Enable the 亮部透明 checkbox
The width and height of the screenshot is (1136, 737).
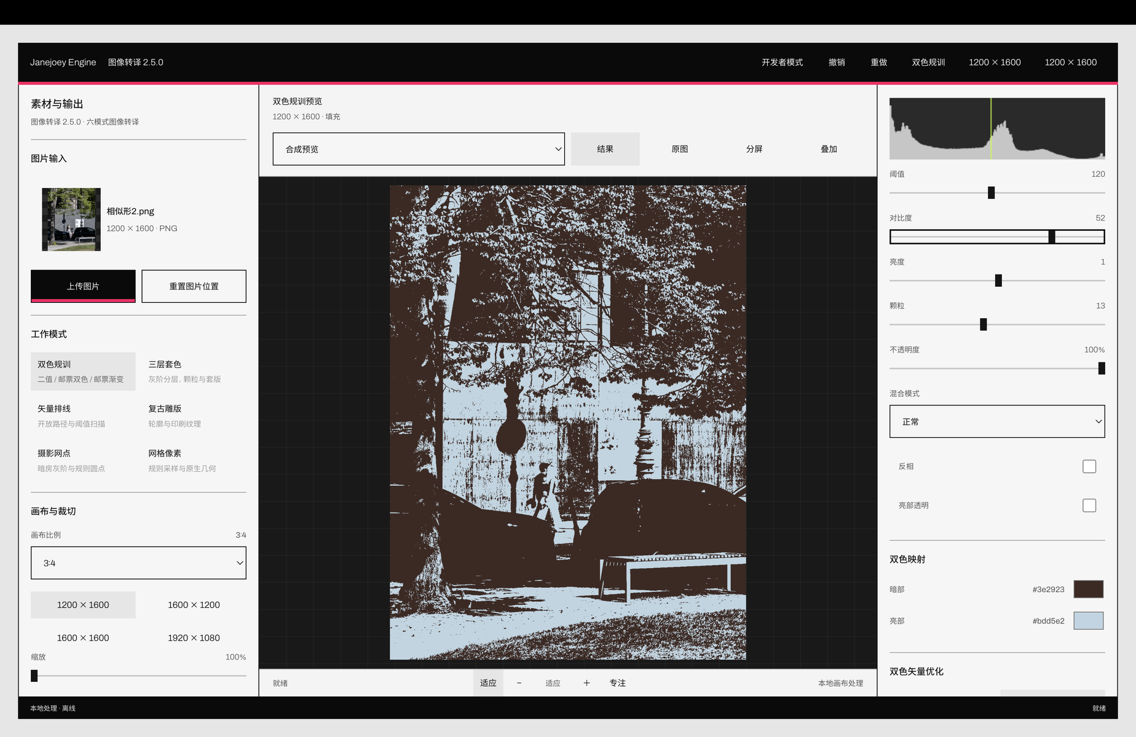tap(1089, 505)
